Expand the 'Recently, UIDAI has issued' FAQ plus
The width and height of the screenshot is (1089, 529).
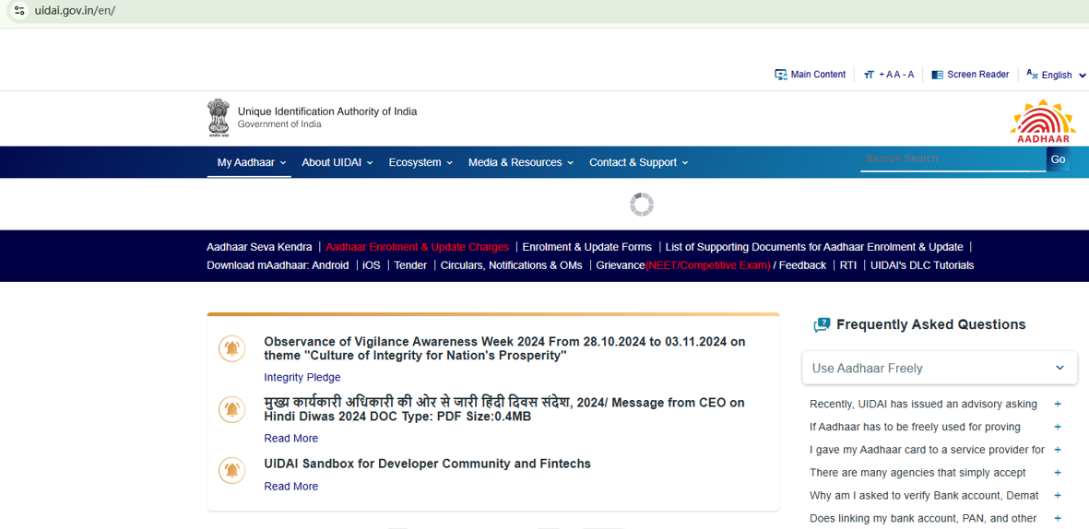pyautogui.click(x=1058, y=404)
